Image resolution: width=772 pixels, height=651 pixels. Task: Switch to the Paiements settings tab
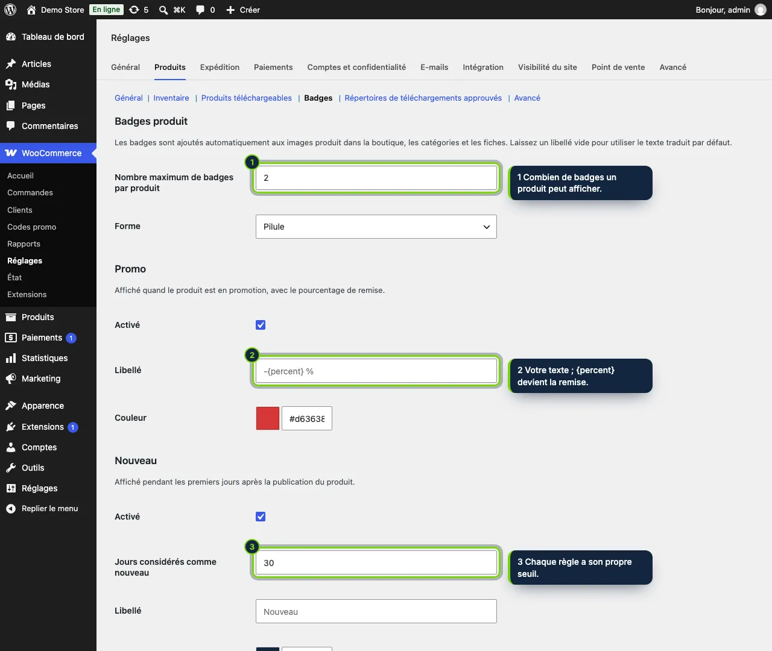pyautogui.click(x=273, y=67)
